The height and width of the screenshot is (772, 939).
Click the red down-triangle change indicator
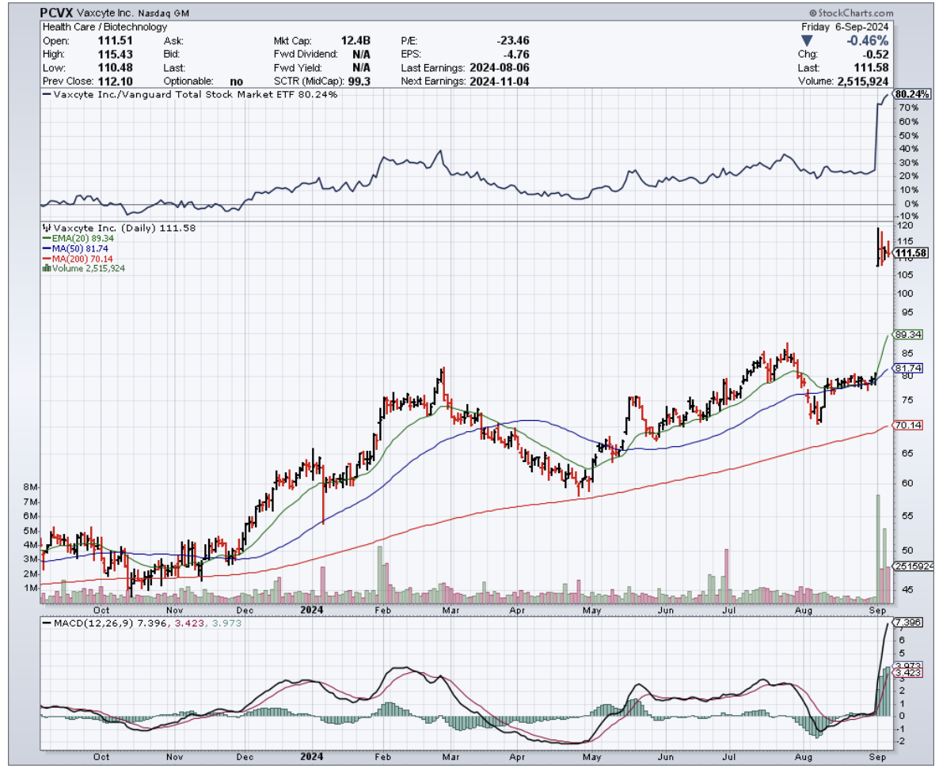(x=806, y=40)
